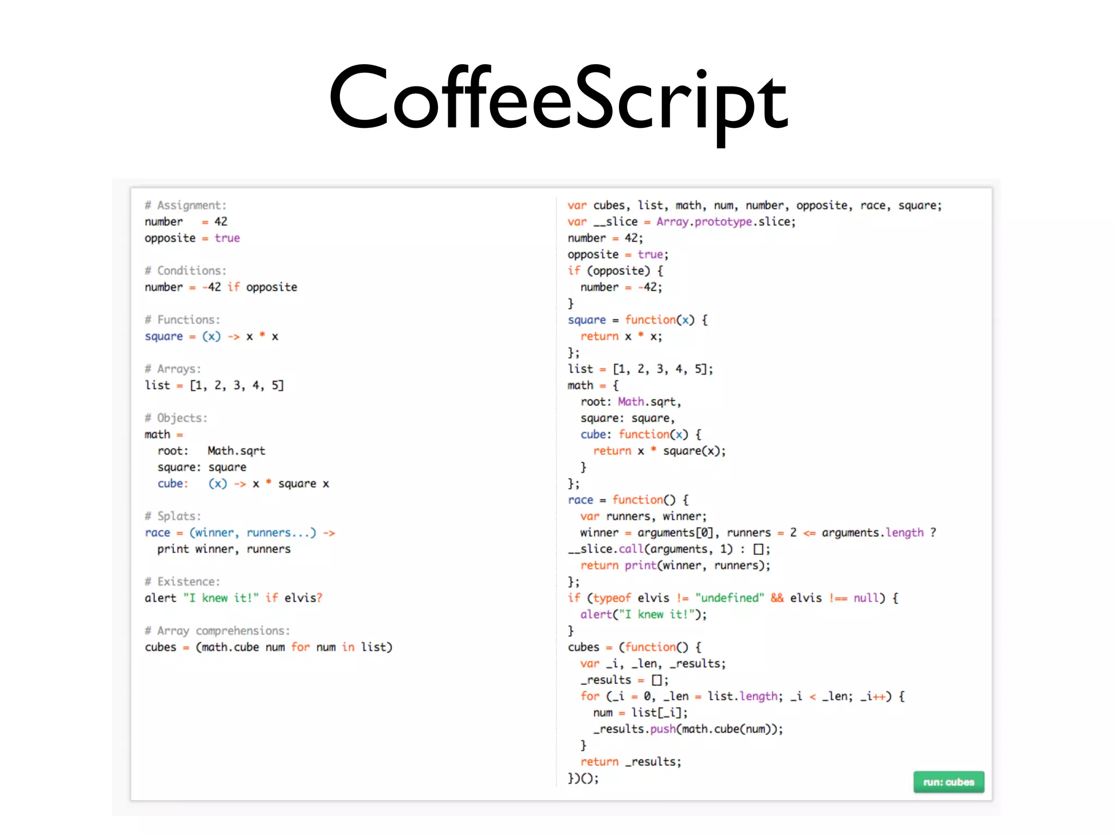Click 'print winner, runners' line
This screenshot has height=836, width=1114.
[x=224, y=549]
